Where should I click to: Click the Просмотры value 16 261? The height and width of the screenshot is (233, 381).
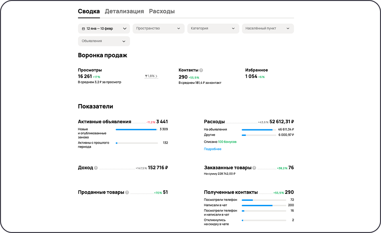[x=85, y=76]
